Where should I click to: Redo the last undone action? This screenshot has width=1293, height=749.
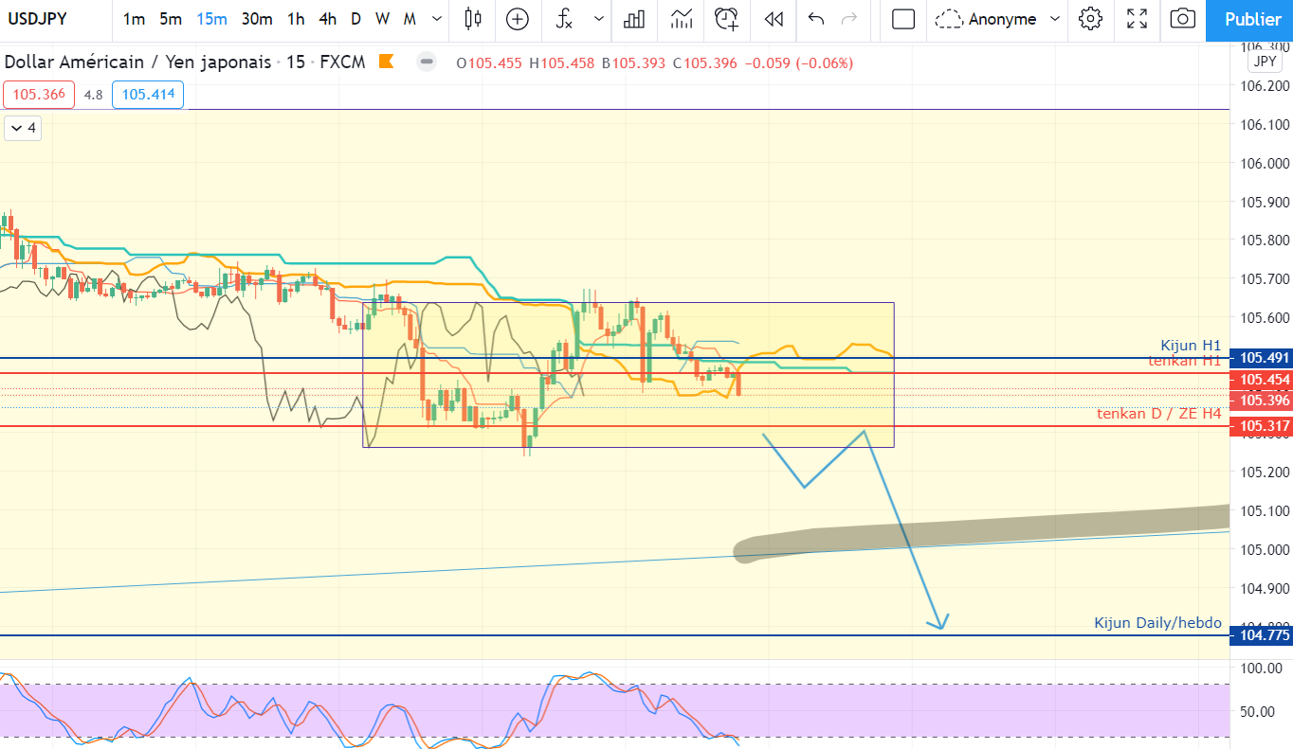click(849, 19)
